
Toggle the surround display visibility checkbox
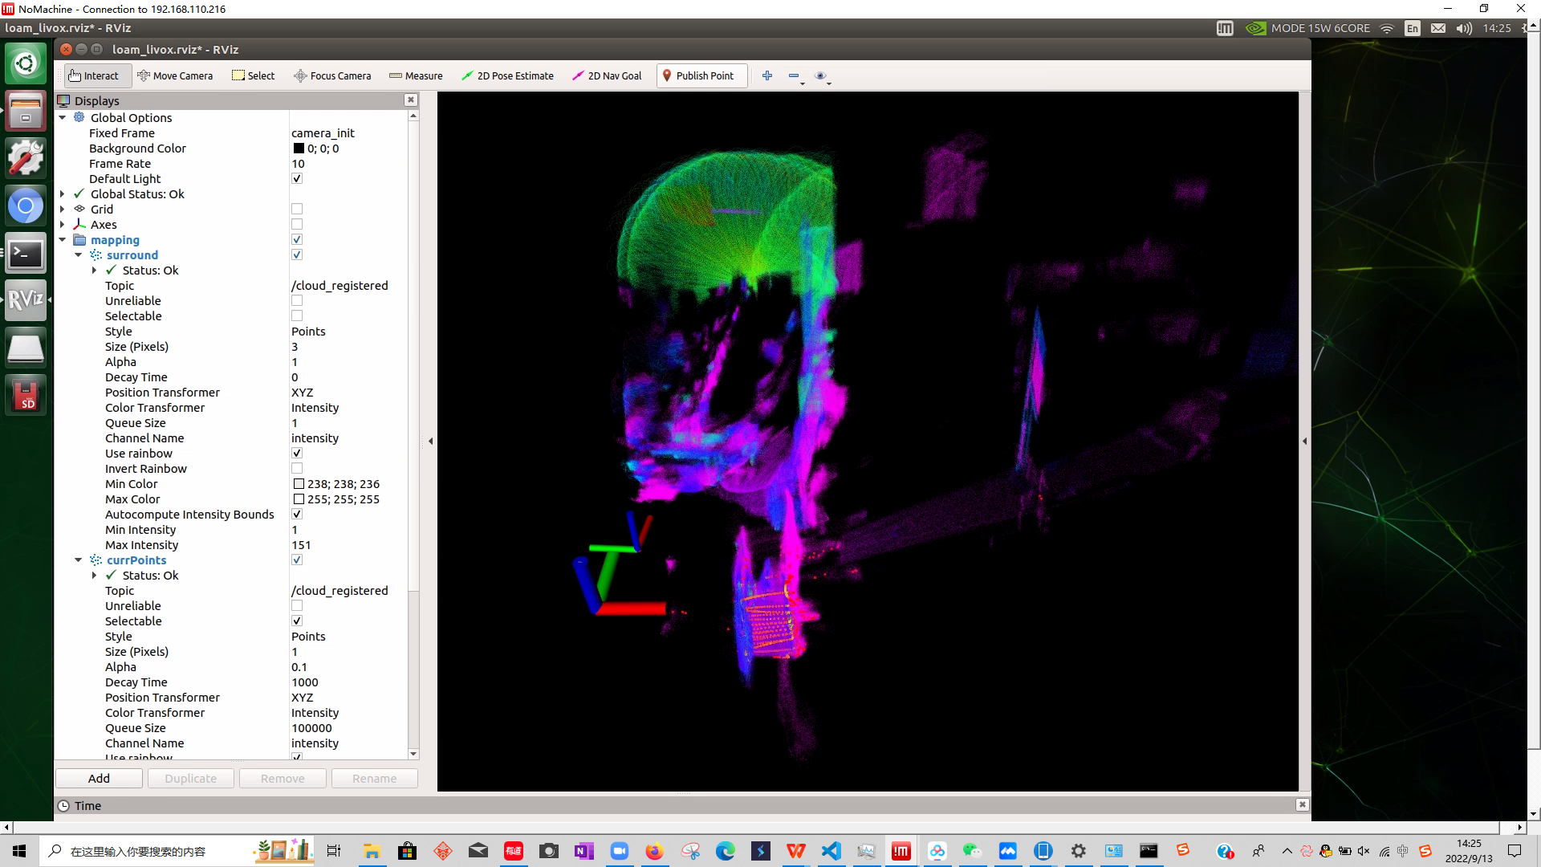(x=298, y=254)
